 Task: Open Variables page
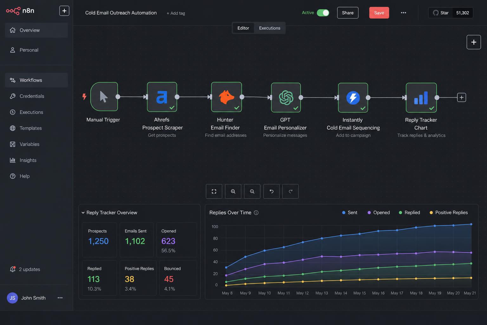point(36,144)
